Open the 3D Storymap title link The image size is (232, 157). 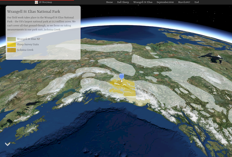coord(45,2)
